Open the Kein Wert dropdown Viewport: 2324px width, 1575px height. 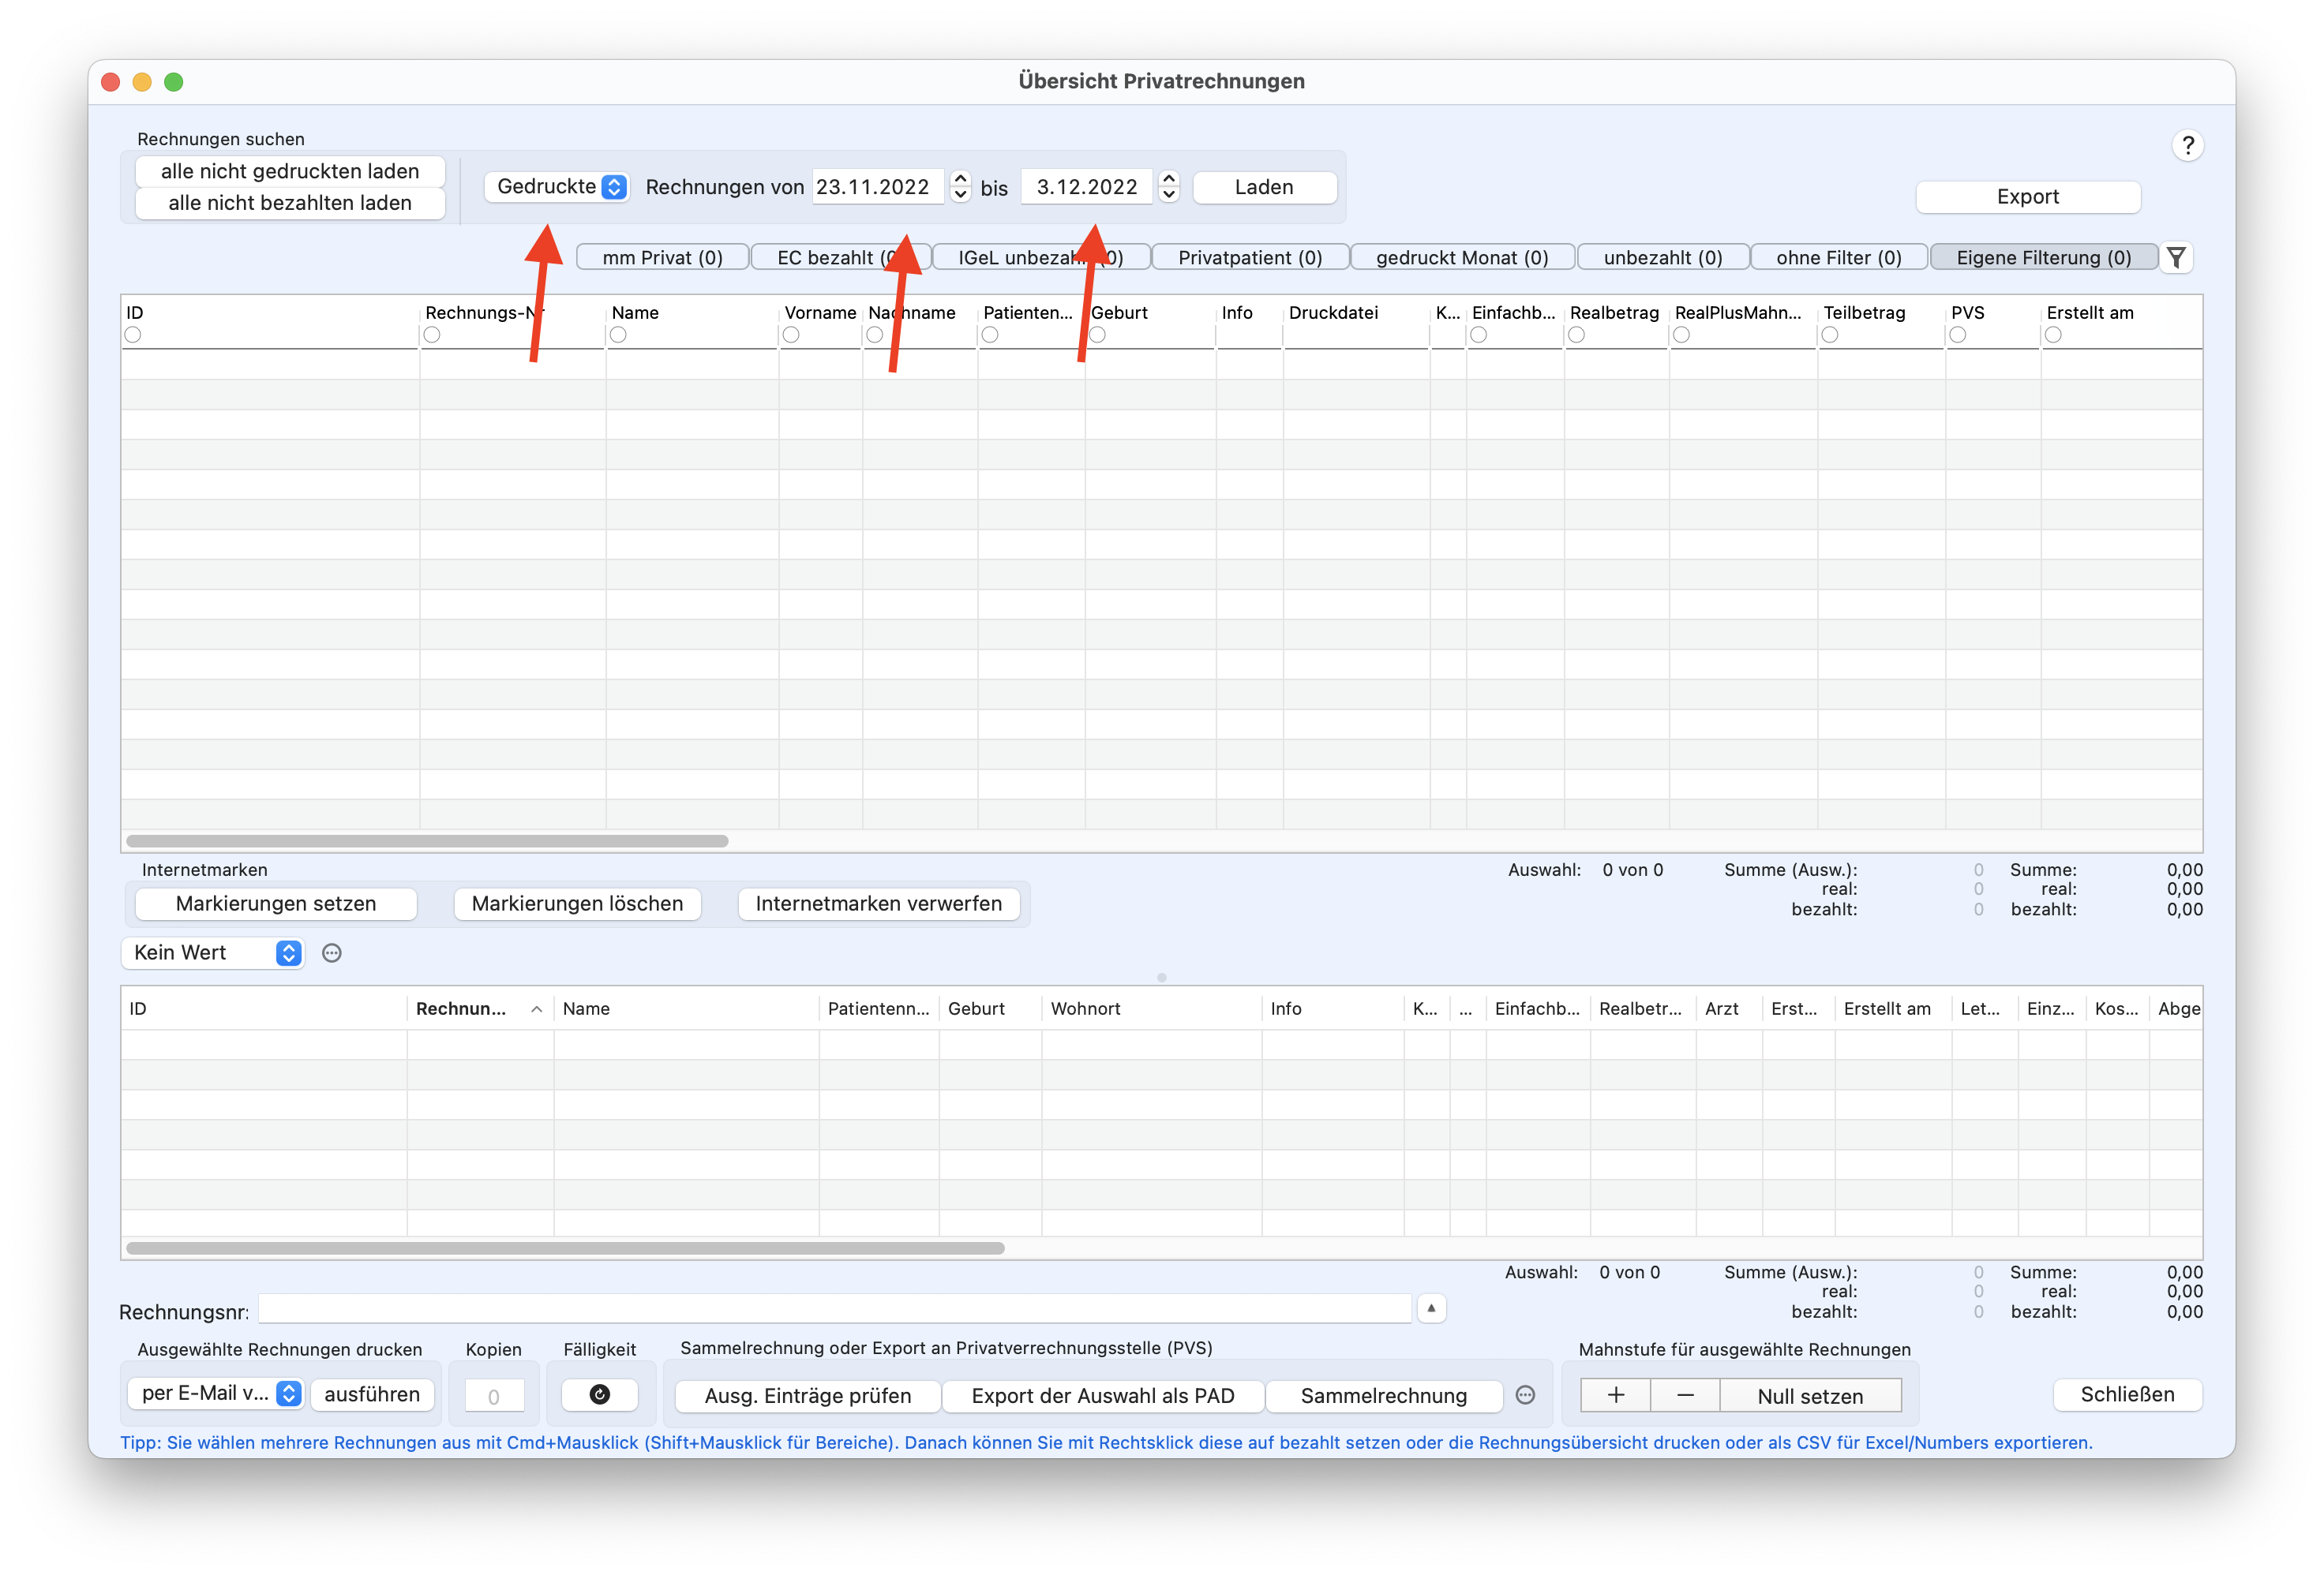tap(212, 953)
